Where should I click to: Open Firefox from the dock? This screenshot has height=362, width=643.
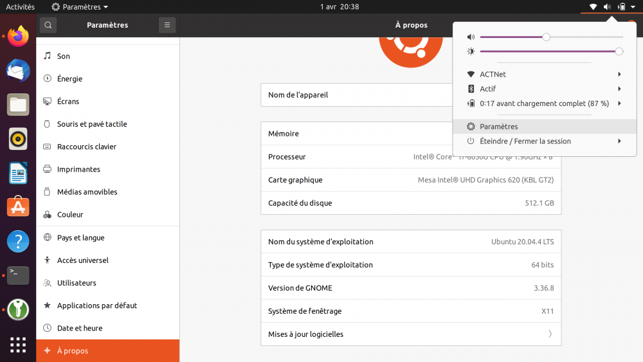click(x=18, y=36)
